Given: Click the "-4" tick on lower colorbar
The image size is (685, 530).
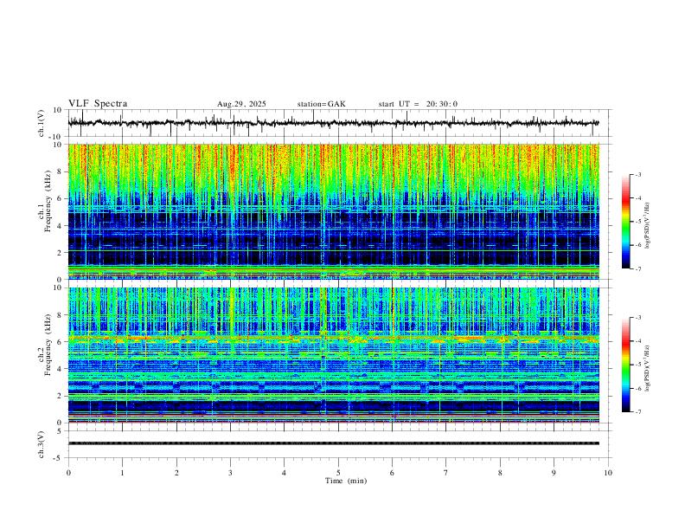Looking at the screenshot, I should [x=638, y=341].
